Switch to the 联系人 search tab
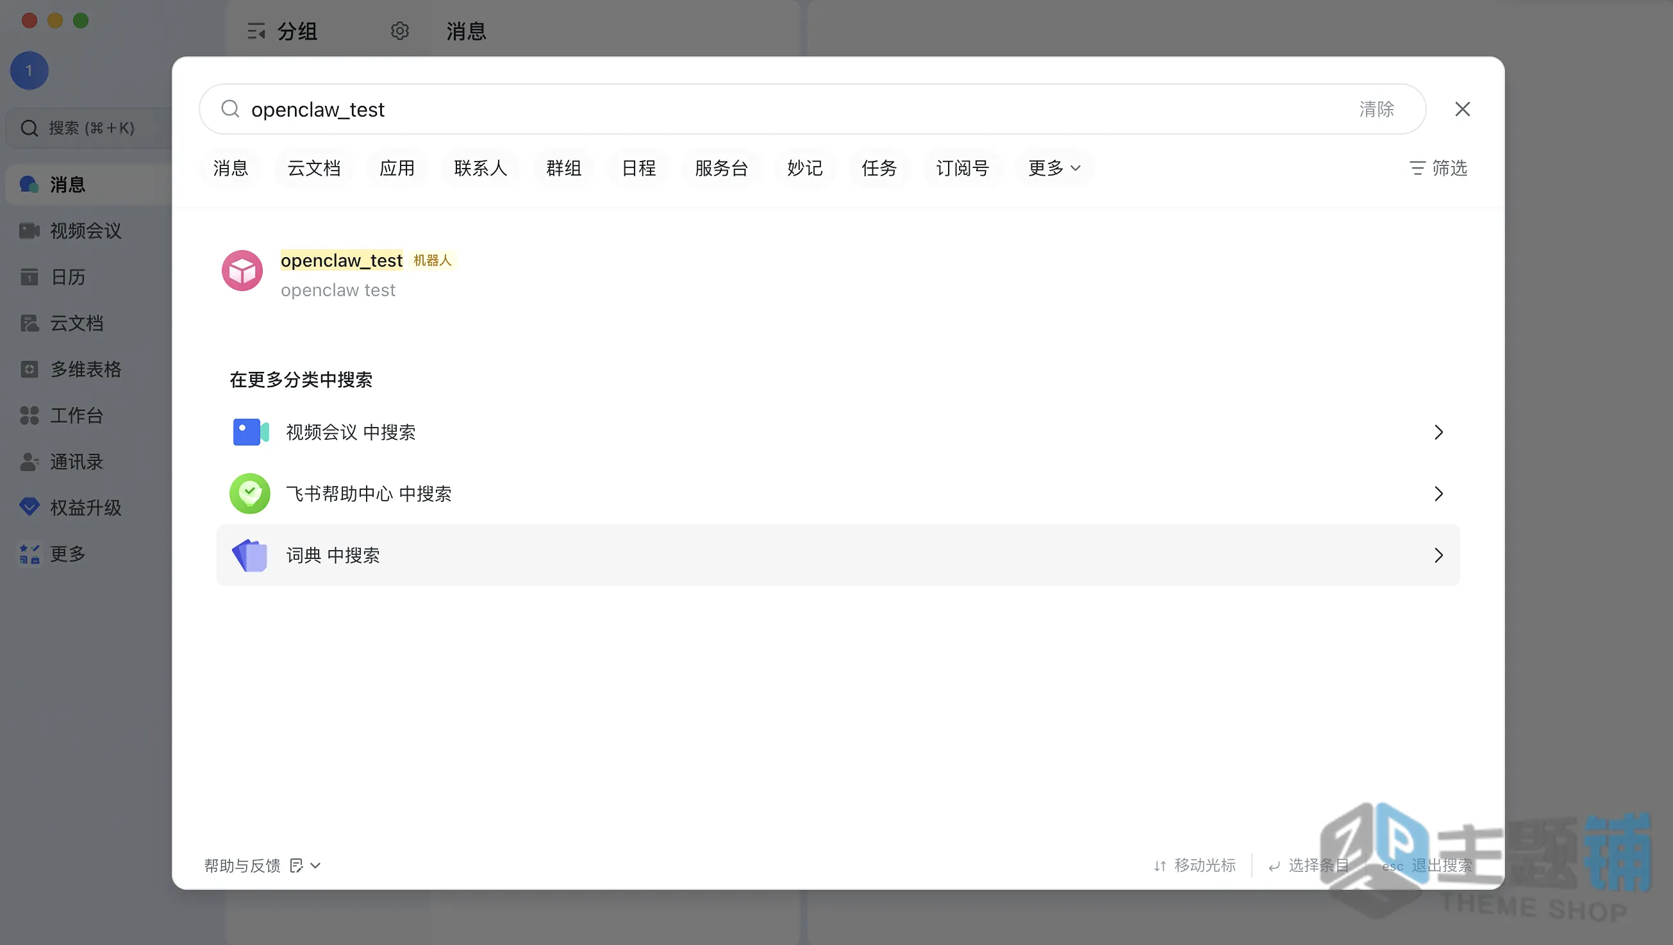 pyautogui.click(x=480, y=168)
